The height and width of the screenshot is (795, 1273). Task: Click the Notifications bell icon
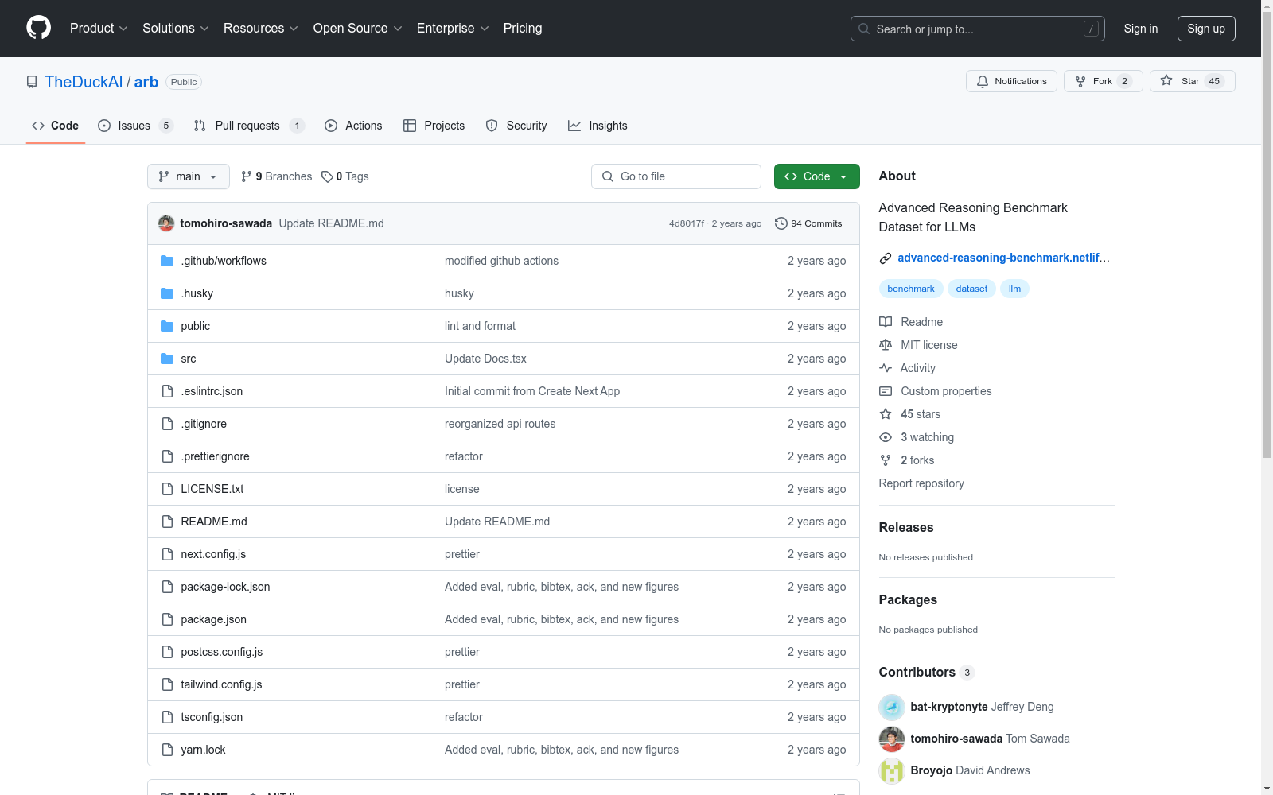(x=983, y=81)
